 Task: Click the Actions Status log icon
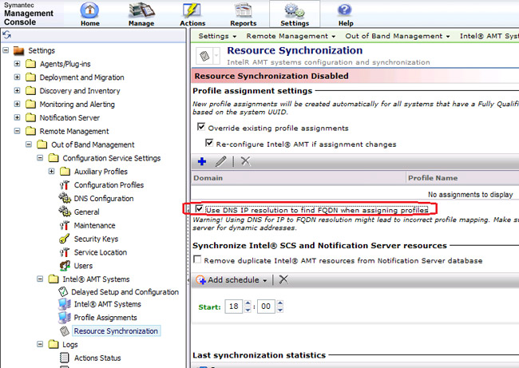(x=64, y=358)
